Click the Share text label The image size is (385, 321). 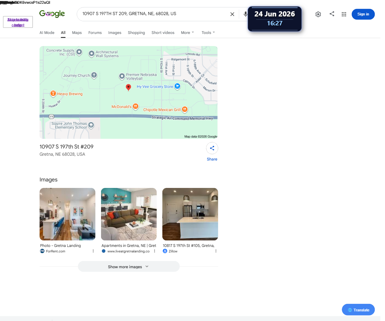pyautogui.click(x=212, y=159)
